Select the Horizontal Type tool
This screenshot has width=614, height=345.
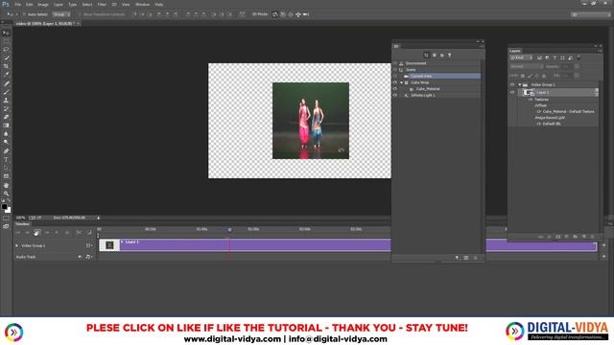click(6, 160)
